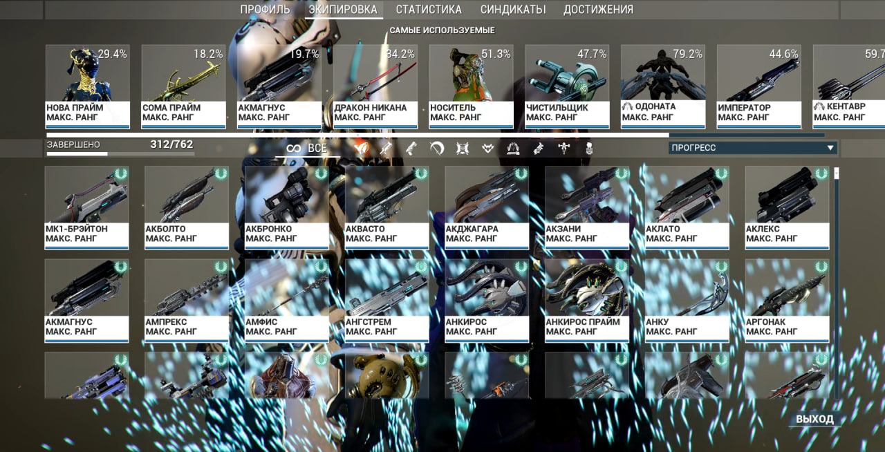Go to the СИНДИКАТЫ tab
Viewport: 885px width, 452px height.
[513, 10]
